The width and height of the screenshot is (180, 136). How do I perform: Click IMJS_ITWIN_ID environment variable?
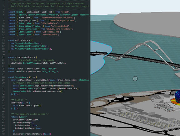point(48,69)
